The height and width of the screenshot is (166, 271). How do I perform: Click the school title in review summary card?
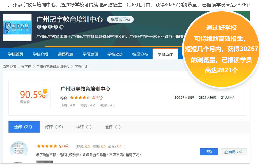[85, 89]
